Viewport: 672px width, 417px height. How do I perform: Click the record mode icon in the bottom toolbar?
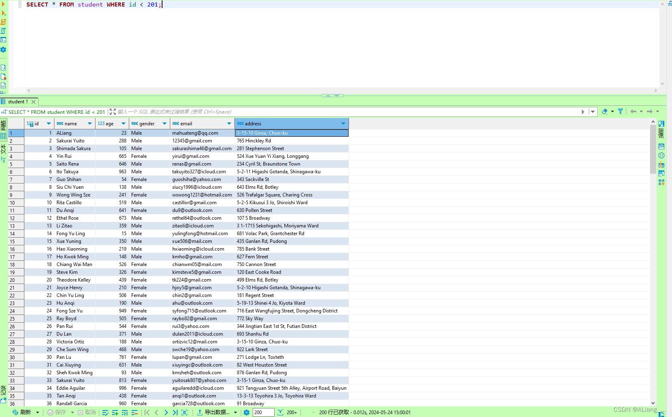(x=184, y=413)
